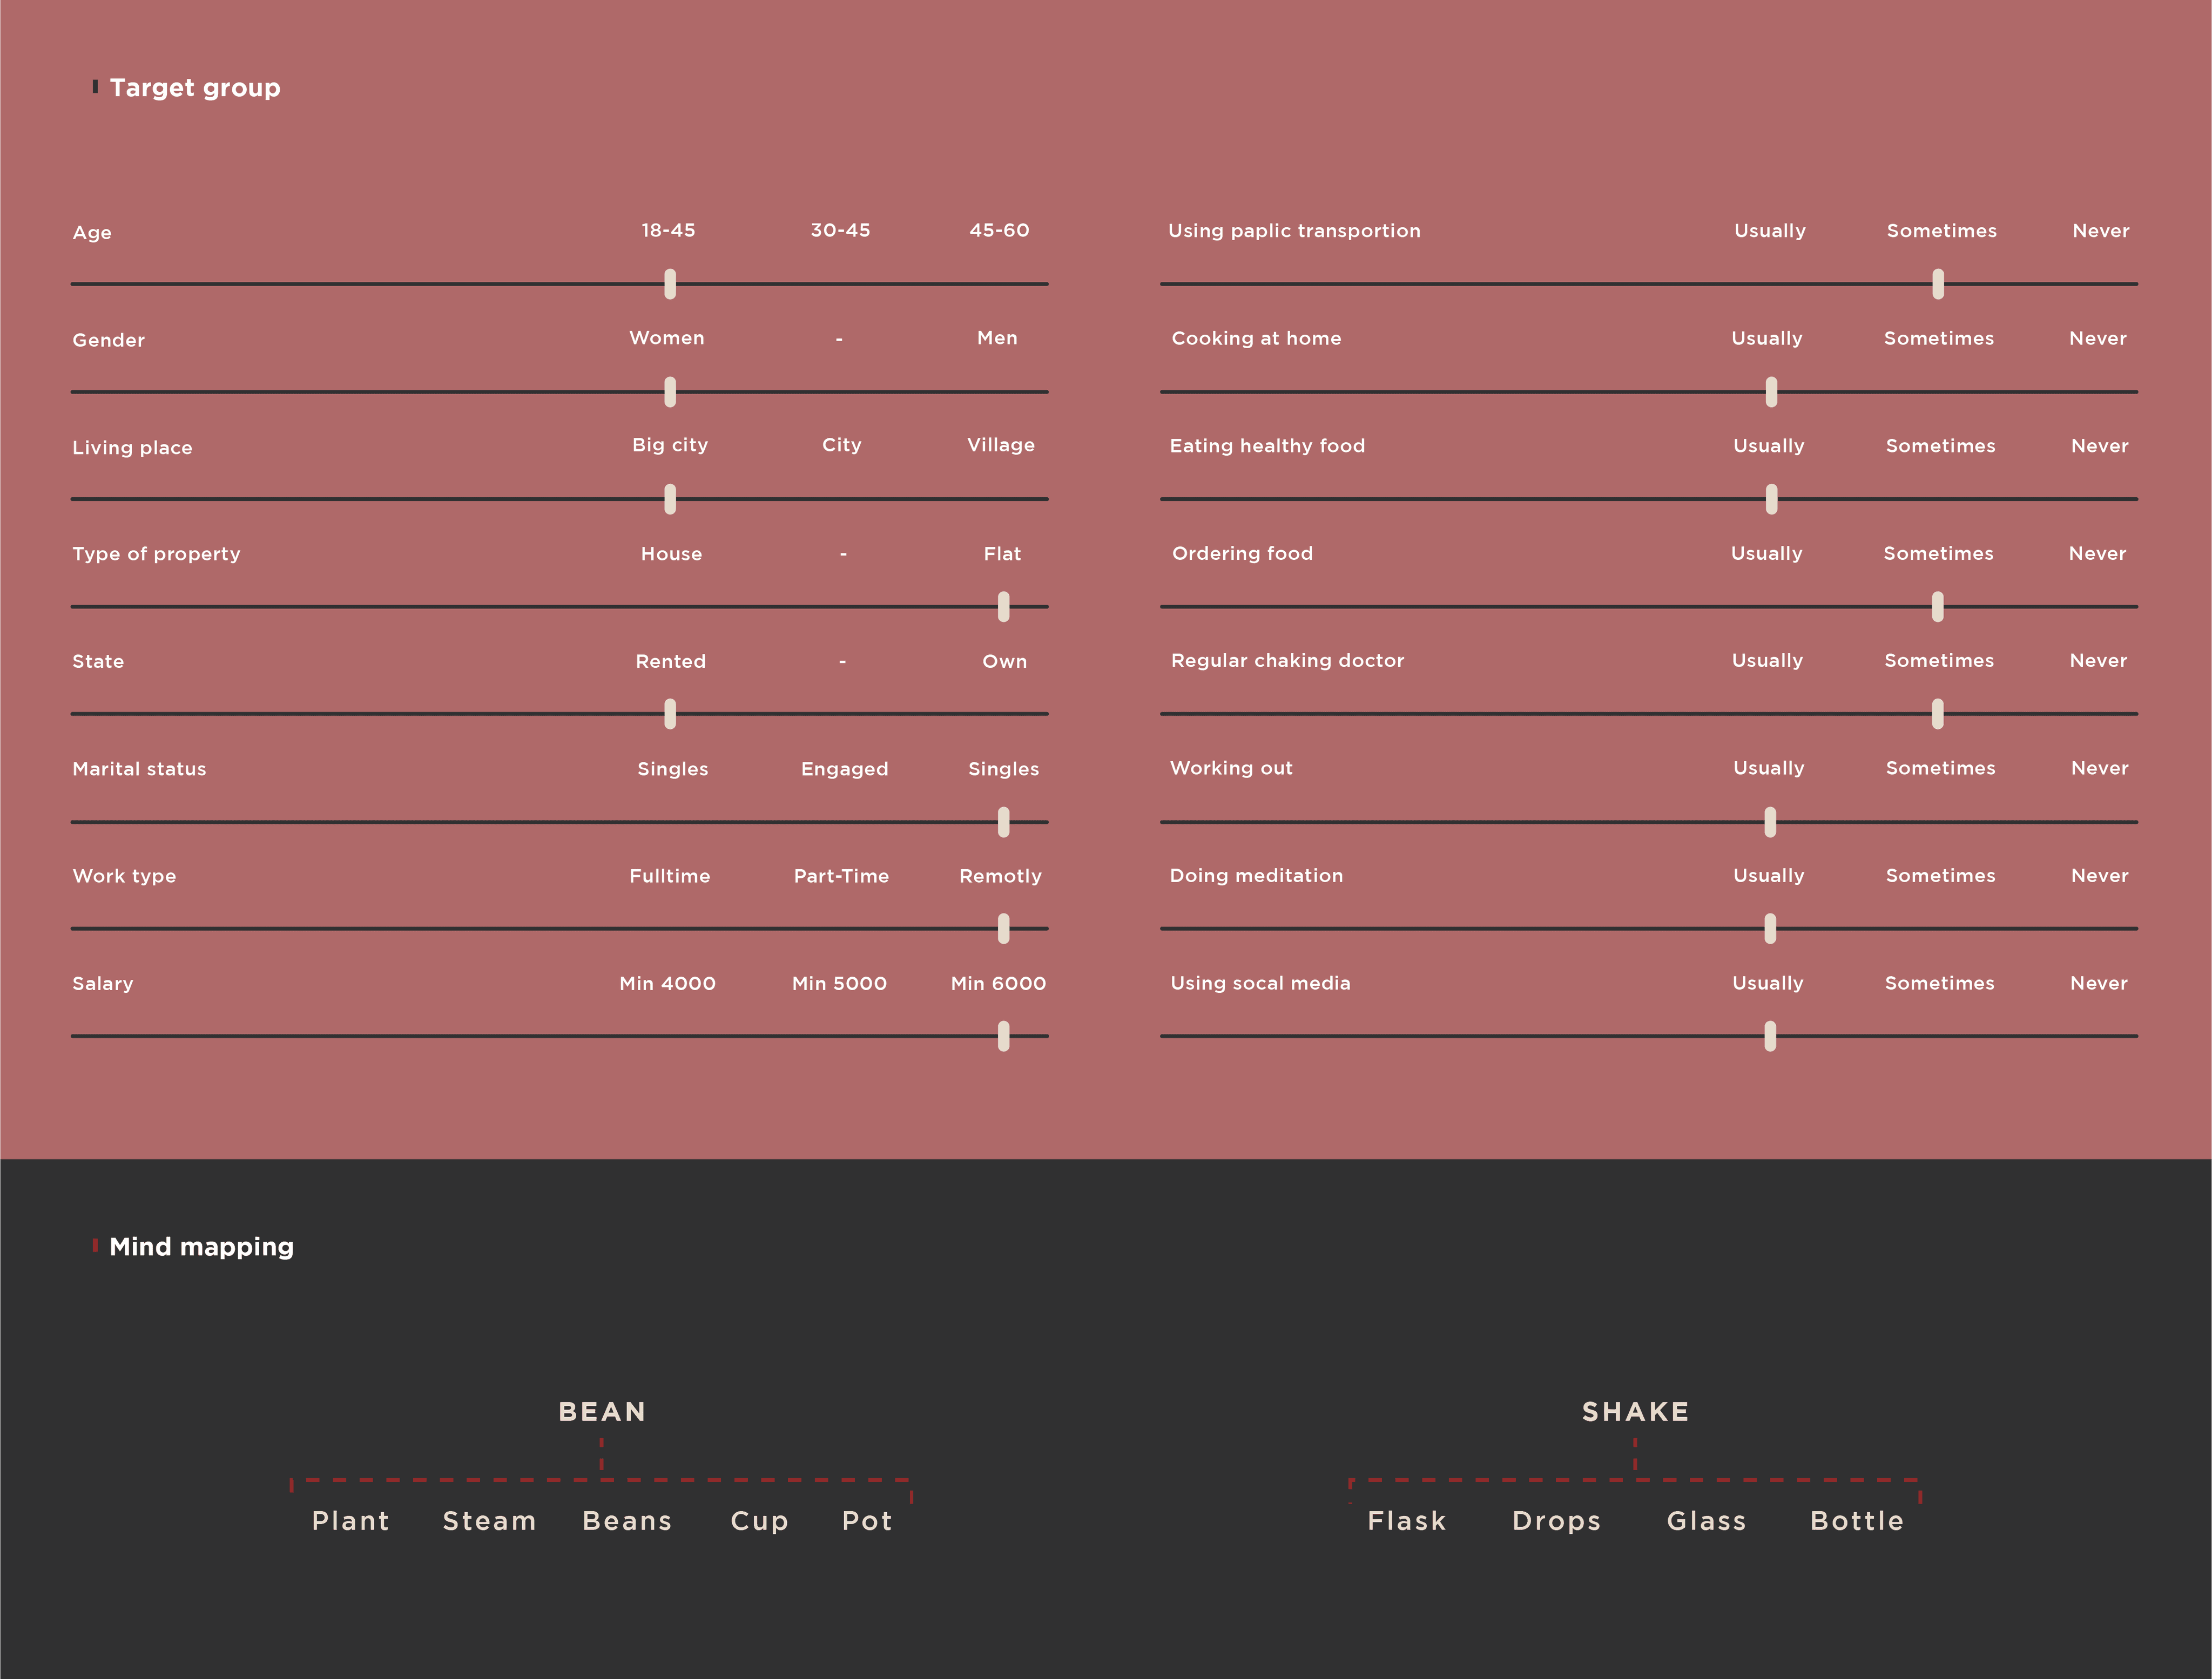
Task: Click the Gender slider handle
Action: coord(670,392)
